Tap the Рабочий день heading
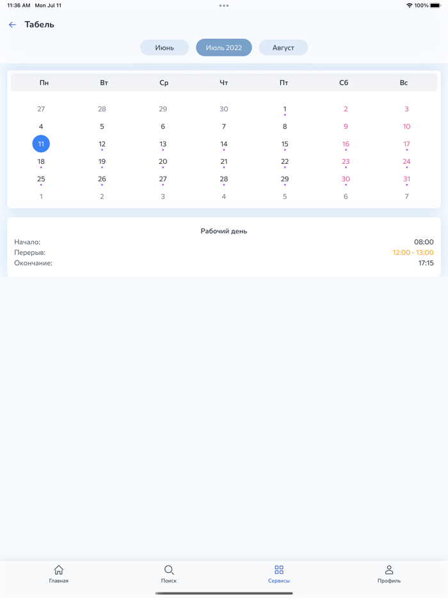 pos(224,231)
